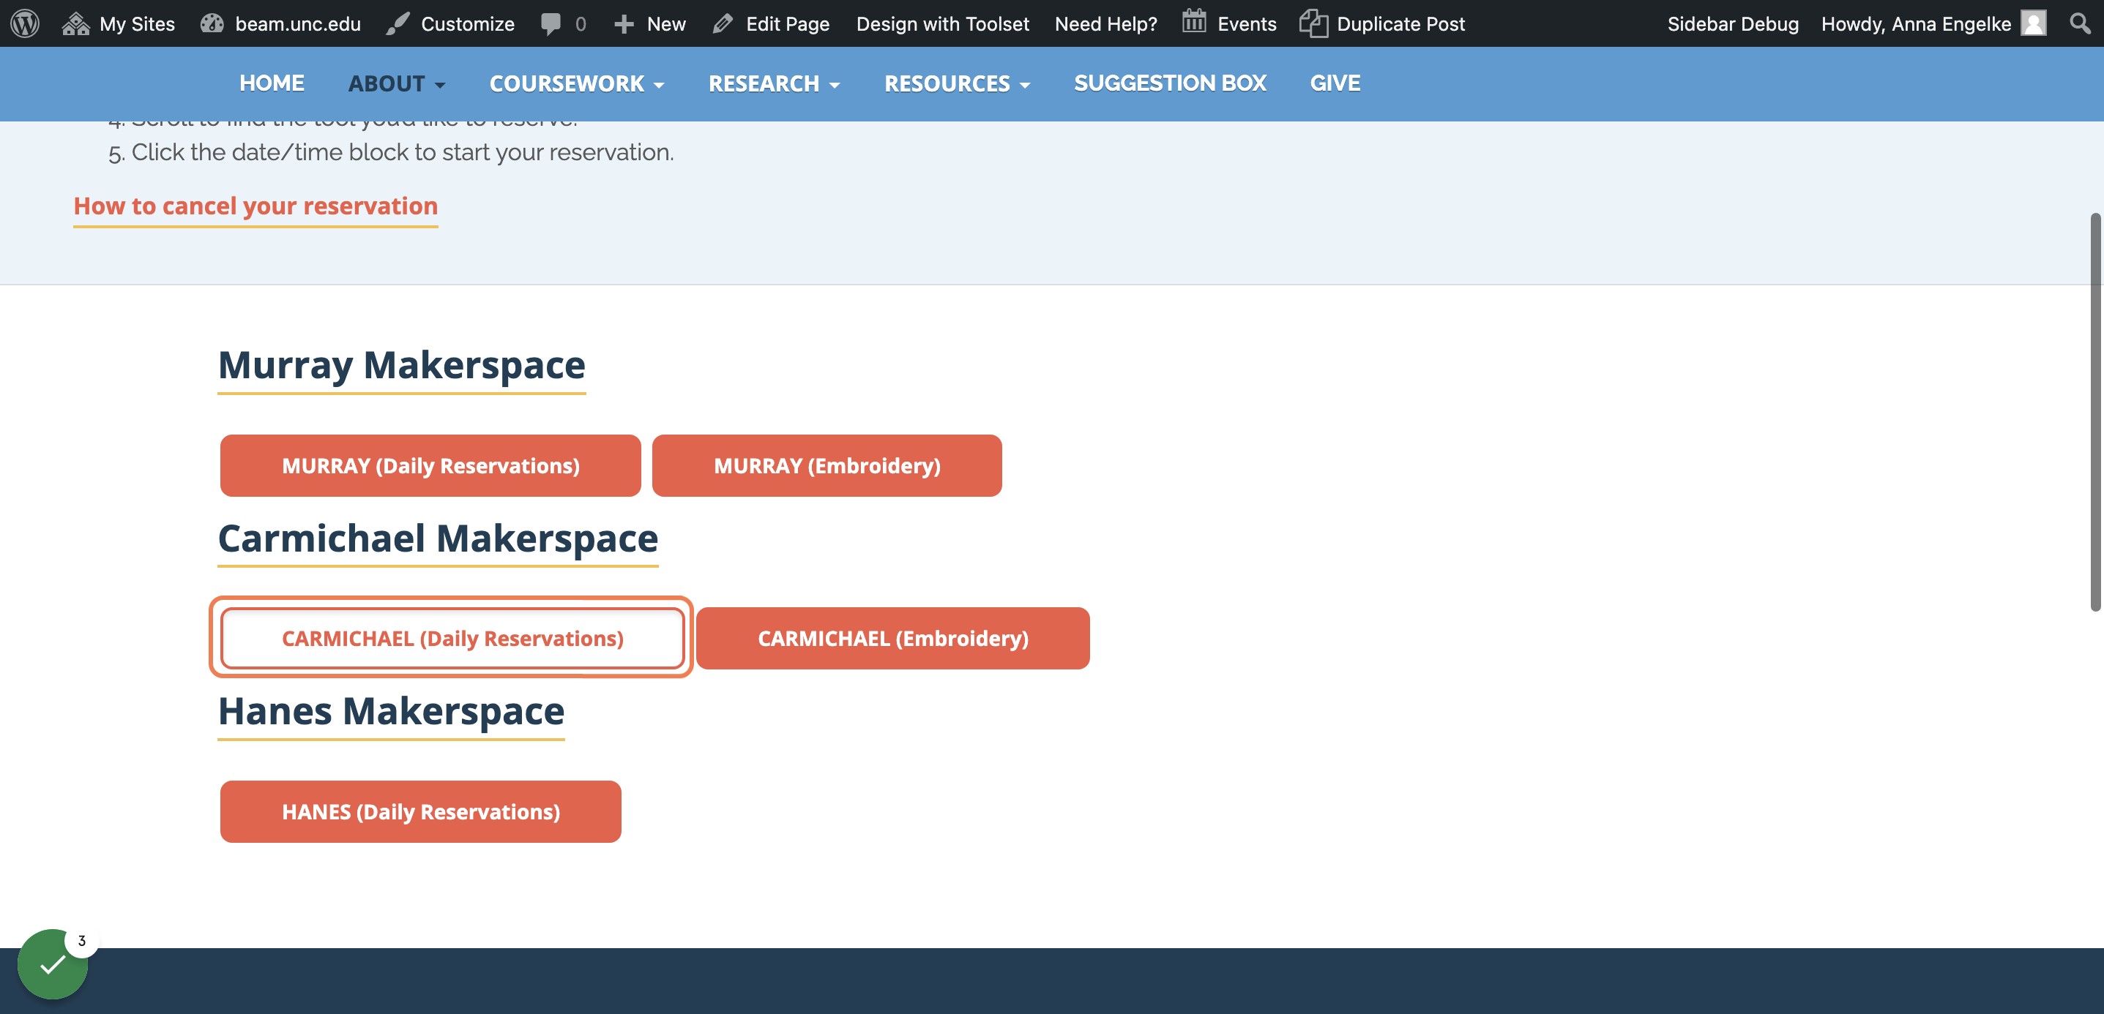Open Design with Toolset
This screenshot has height=1014, width=2104.
coord(942,23)
